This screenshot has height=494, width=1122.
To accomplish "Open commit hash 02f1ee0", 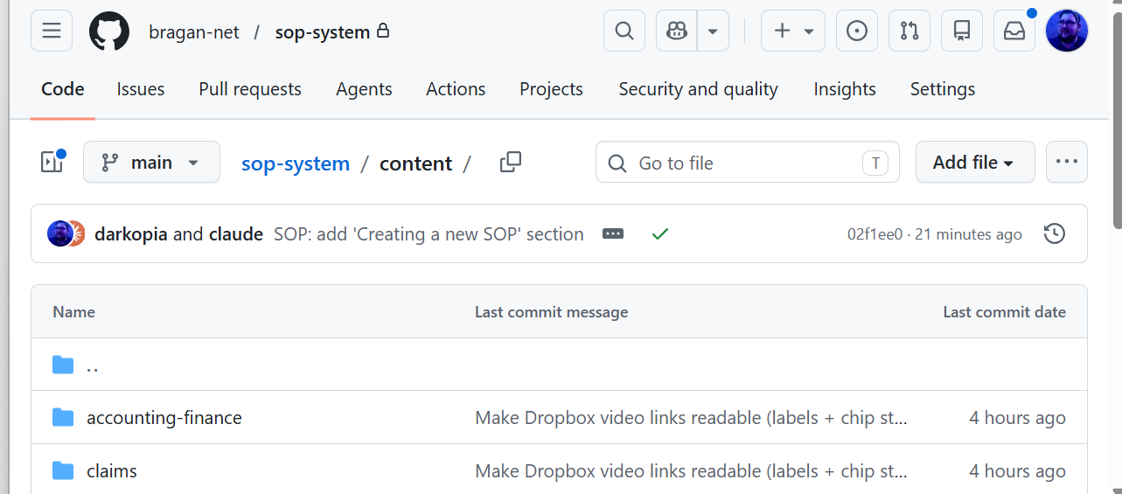I will (875, 234).
